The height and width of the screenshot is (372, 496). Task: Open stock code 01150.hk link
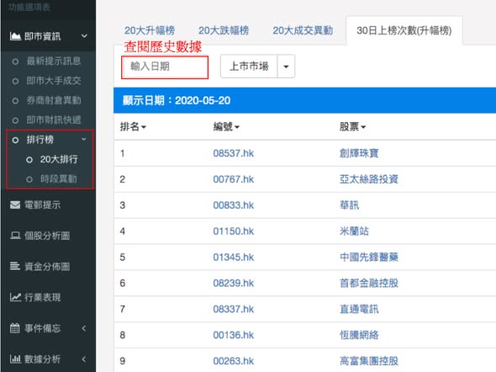click(x=234, y=231)
